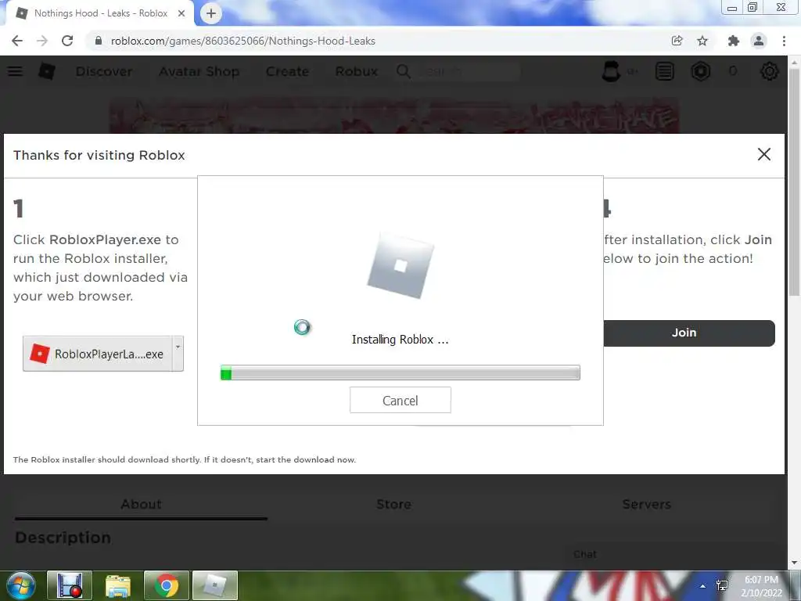Click the Roblox search field
Screen dimensions: 801x601
pos(468,71)
